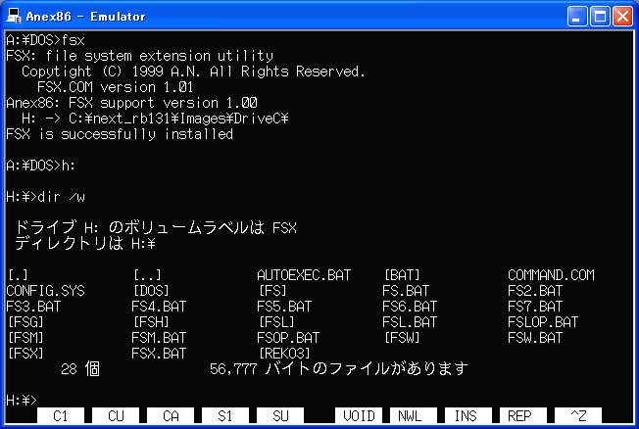The height and width of the screenshot is (429, 639).
Task: Click the [FSG] directory entry
Action: point(25,322)
